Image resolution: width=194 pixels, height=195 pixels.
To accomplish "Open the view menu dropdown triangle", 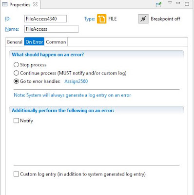I will click(x=170, y=2).
